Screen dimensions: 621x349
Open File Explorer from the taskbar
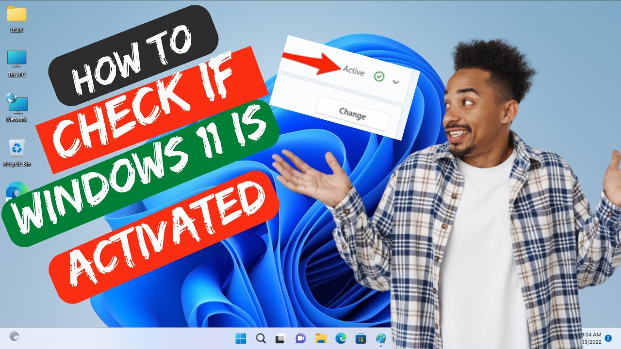pos(320,338)
